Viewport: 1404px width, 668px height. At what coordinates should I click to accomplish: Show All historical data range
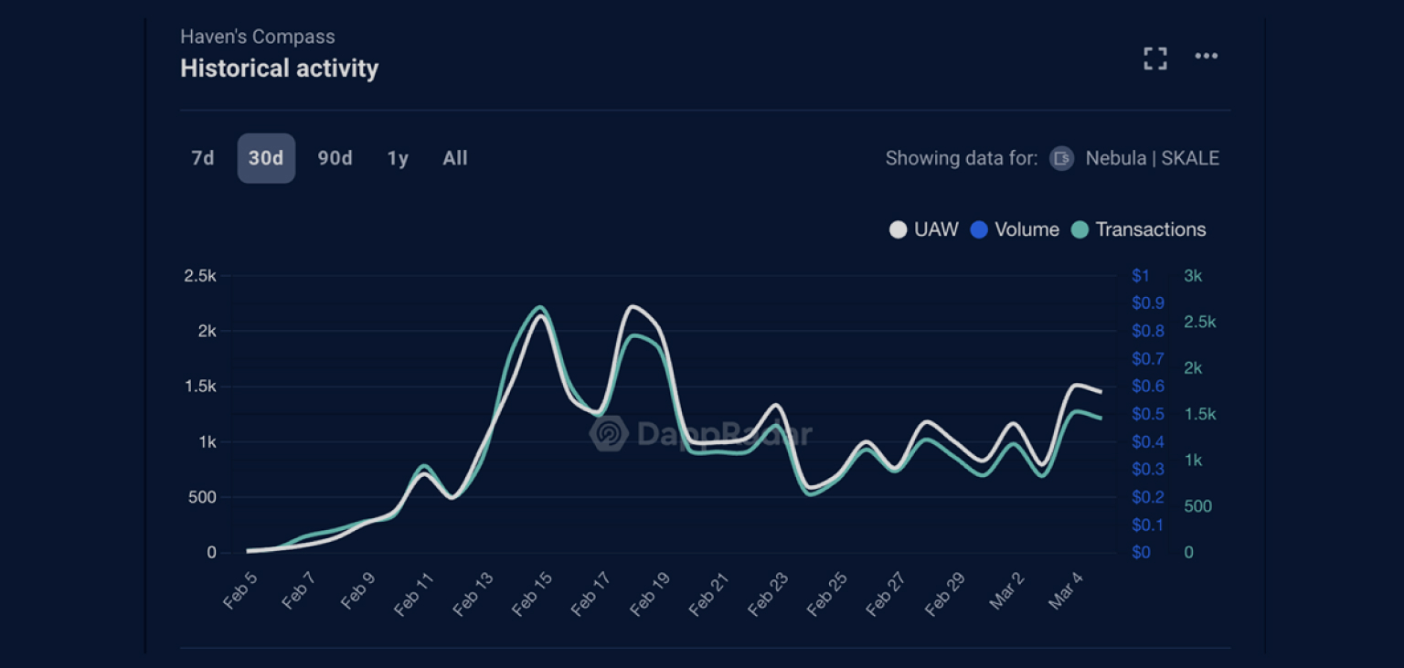(x=455, y=158)
